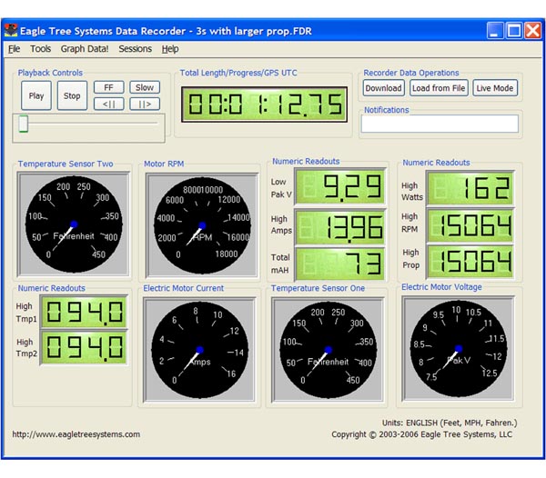
Task: Stop playback with the Stop button
Action: pos(72,95)
